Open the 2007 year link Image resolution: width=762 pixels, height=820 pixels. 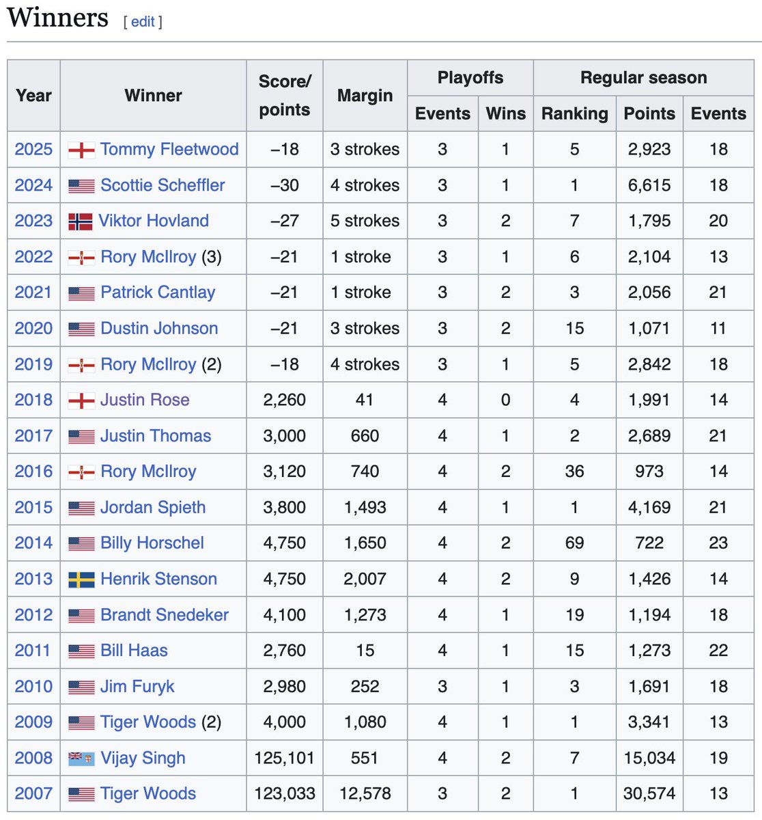pos(33,794)
